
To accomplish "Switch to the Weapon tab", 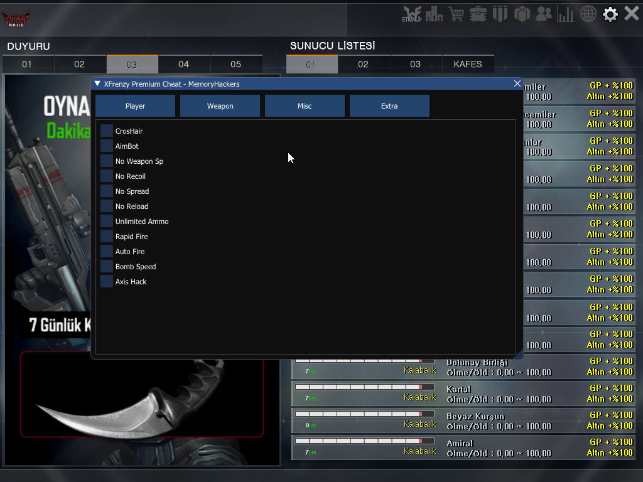I will [220, 105].
